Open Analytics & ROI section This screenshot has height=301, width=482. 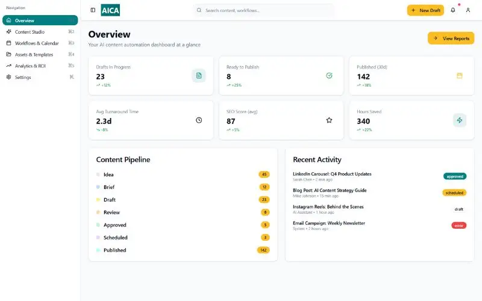coord(40,66)
